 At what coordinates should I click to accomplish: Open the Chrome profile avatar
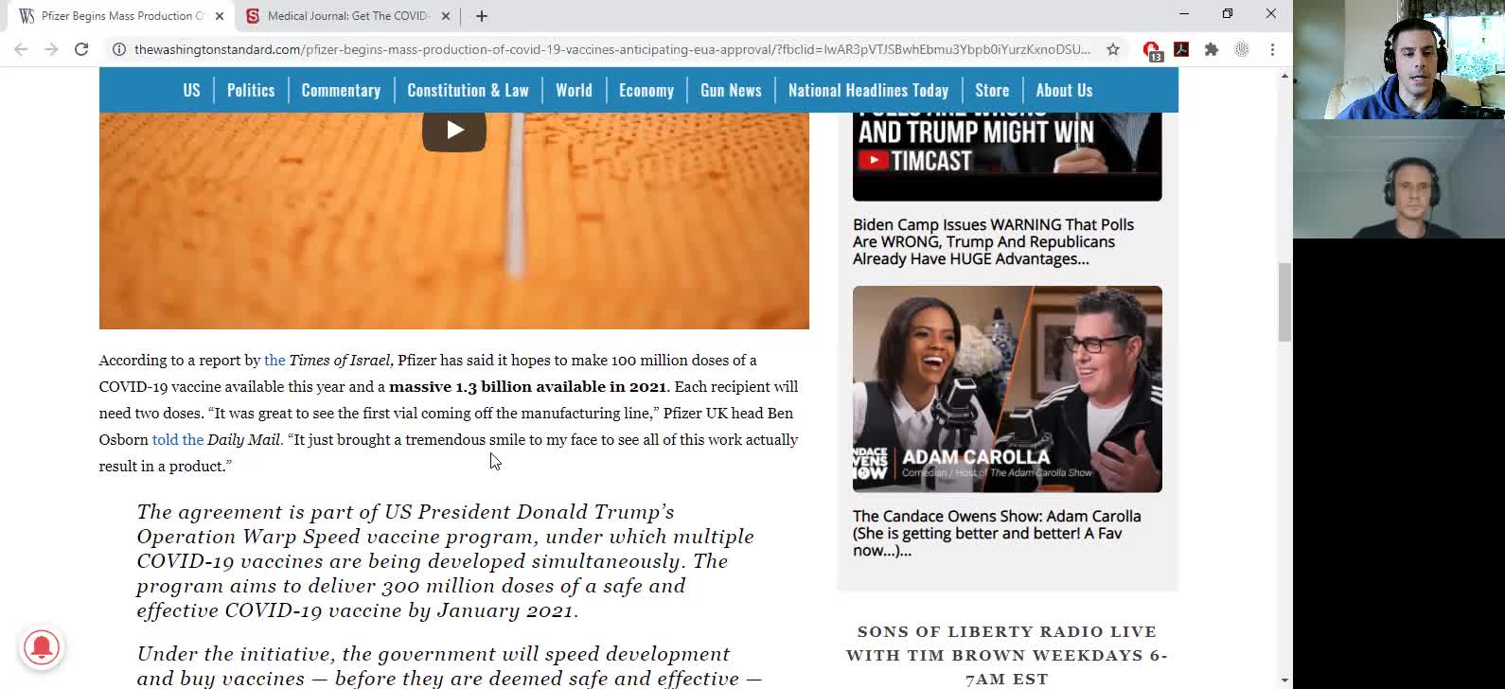tap(1242, 49)
